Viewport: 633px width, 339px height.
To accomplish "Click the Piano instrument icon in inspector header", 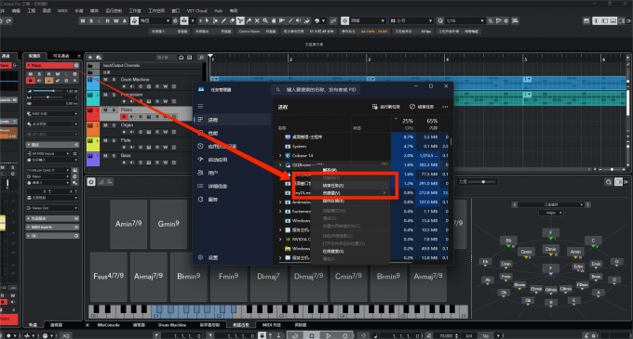I will [x=76, y=65].
